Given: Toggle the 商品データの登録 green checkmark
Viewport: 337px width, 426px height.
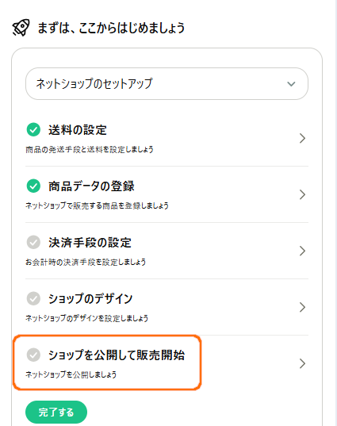Looking at the screenshot, I should tap(33, 186).
